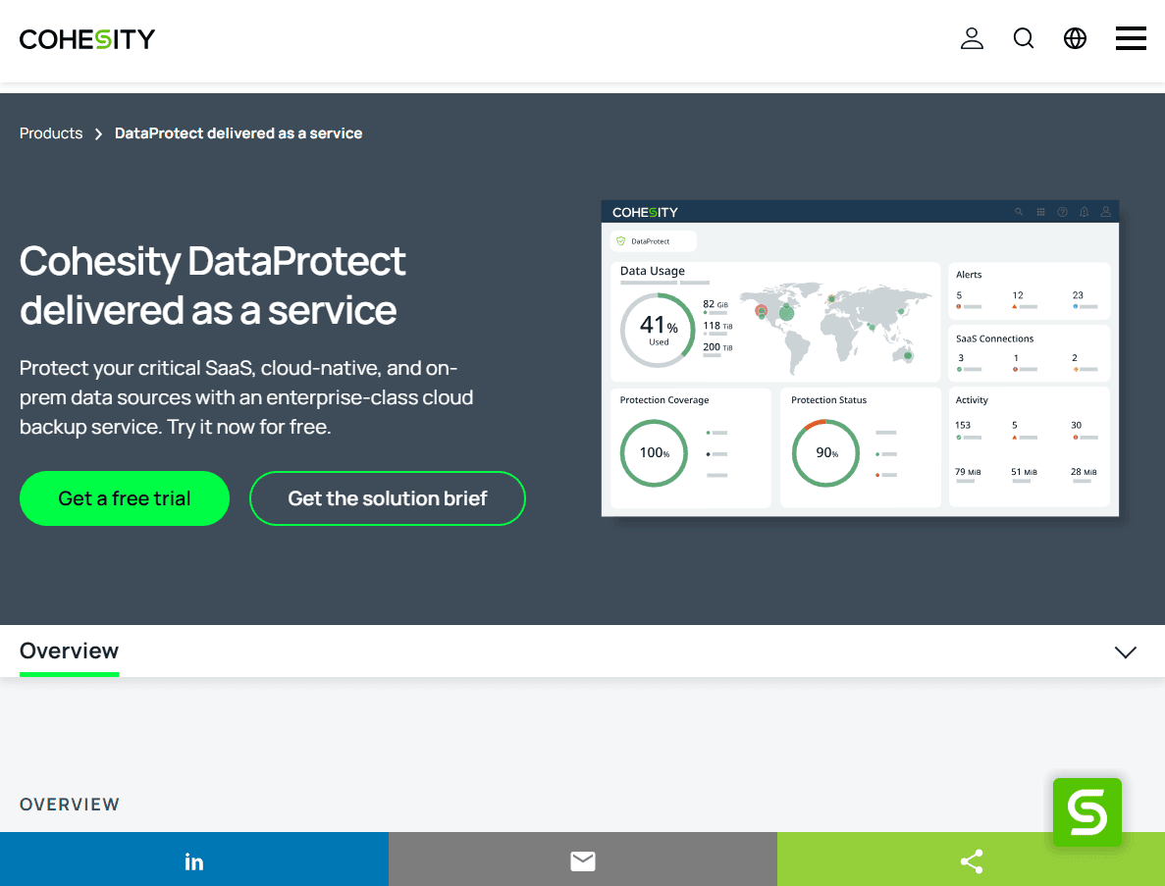Viewport: 1165px width, 886px height.
Task: Share the page on LinkedIn
Action: (x=194, y=860)
